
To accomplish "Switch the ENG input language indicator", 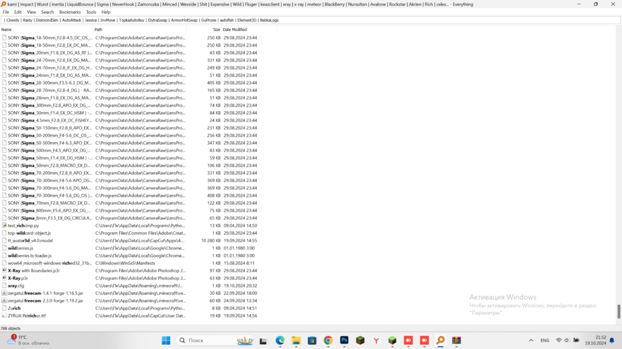I will pos(545,340).
